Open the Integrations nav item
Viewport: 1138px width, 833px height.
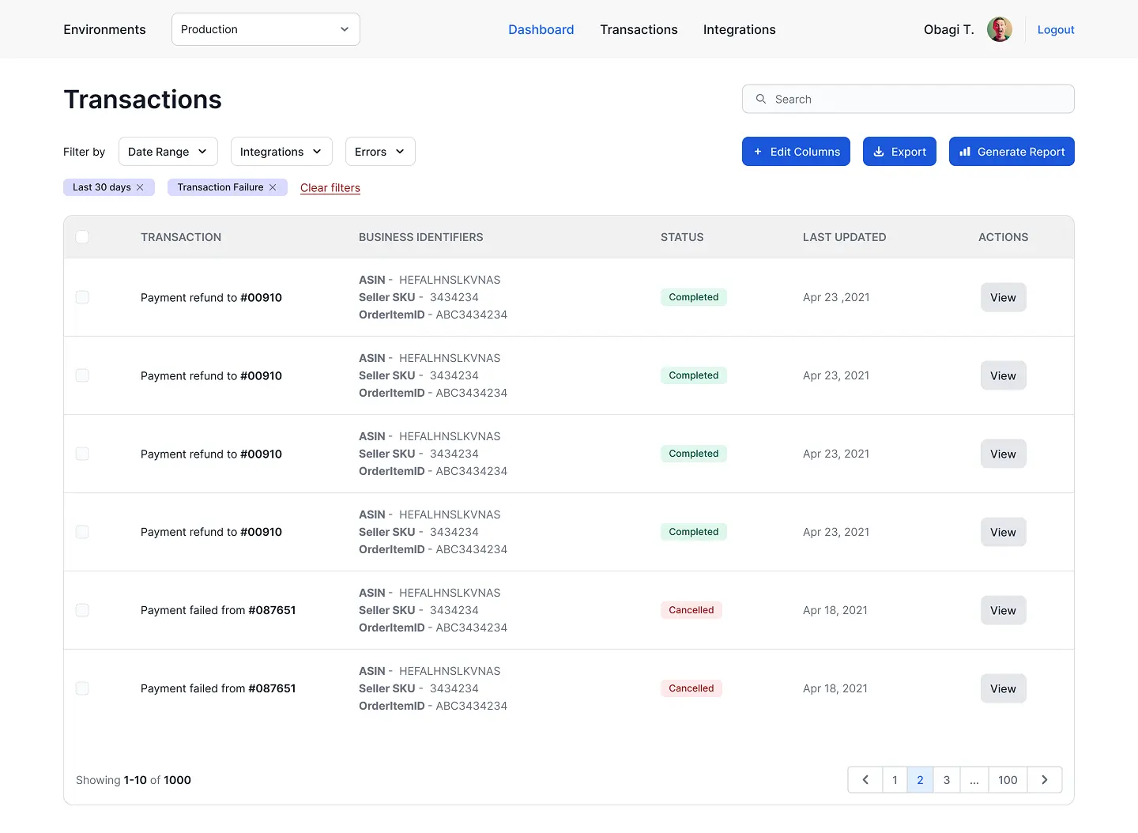[x=739, y=29]
